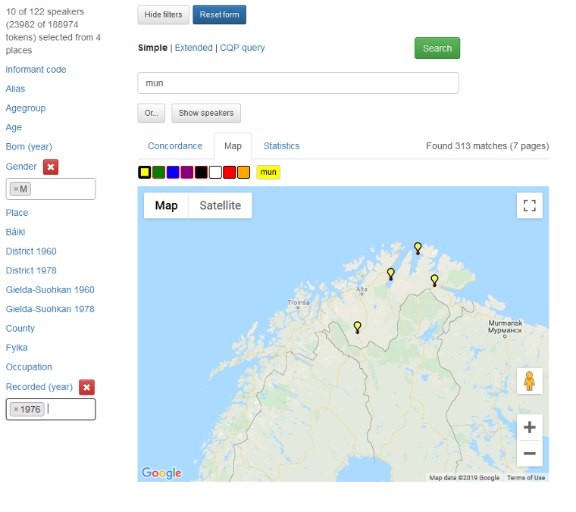
Task: Zoom out on the map
Action: (x=529, y=454)
